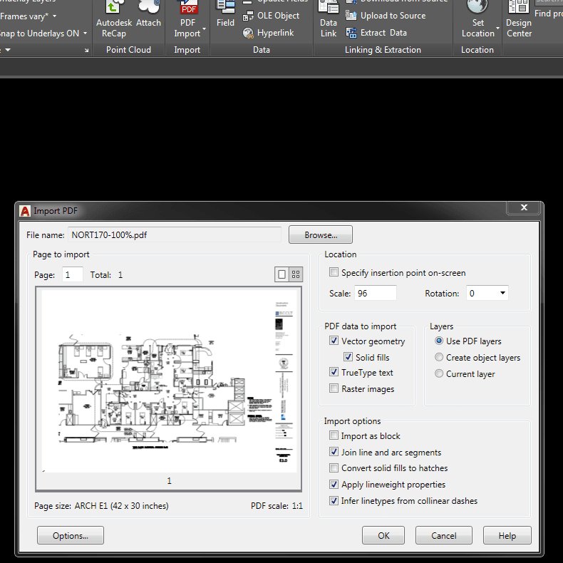Click the Scale input field
This screenshot has height=563, width=563.
(376, 293)
